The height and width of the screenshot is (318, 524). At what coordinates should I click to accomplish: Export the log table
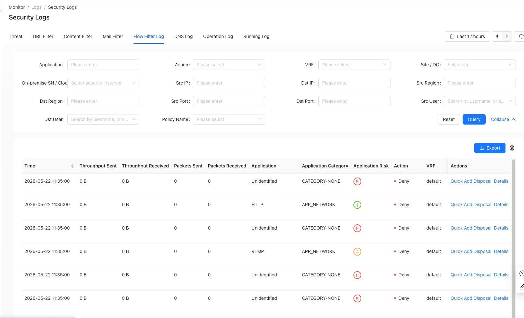[490, 148]
